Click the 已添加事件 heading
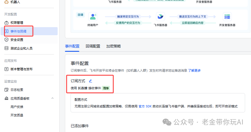Screen dimensions: 251x132 tap(80, 126)
